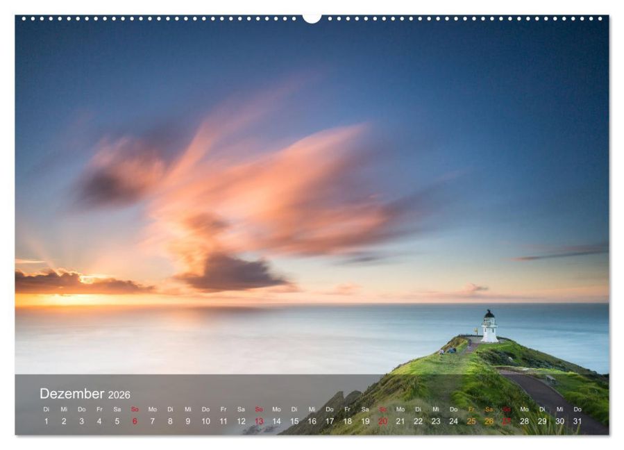Select day 2 in the calendar row
Screen dimensions: 624x450
(x=64, y=422)
